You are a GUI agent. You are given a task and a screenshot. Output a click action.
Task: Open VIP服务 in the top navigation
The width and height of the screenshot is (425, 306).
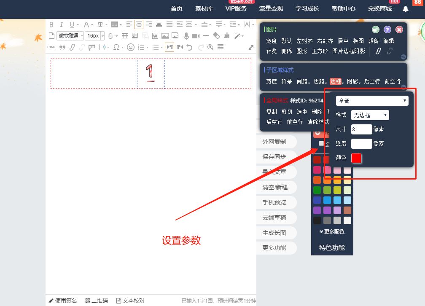(x=236, y=8)
